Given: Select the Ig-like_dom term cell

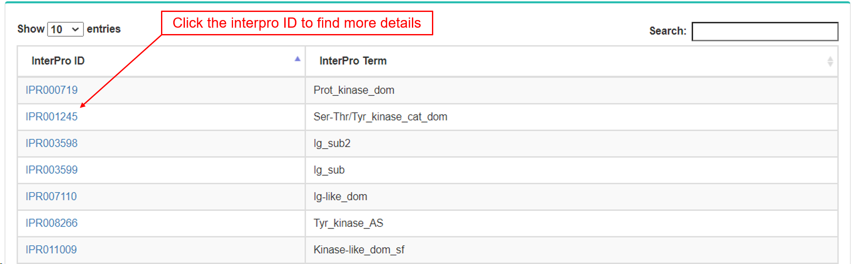Looking at the screenshot, I should (340, 197).
